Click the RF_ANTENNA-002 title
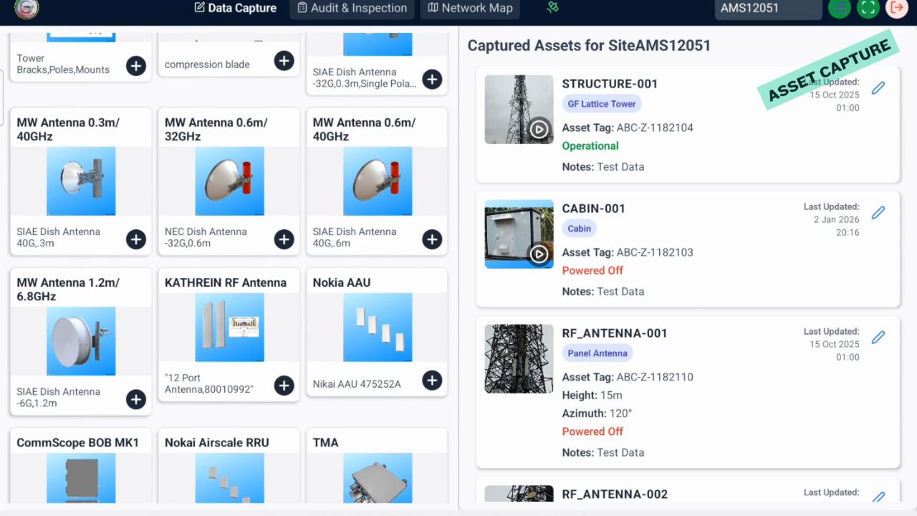 [615, 494]
